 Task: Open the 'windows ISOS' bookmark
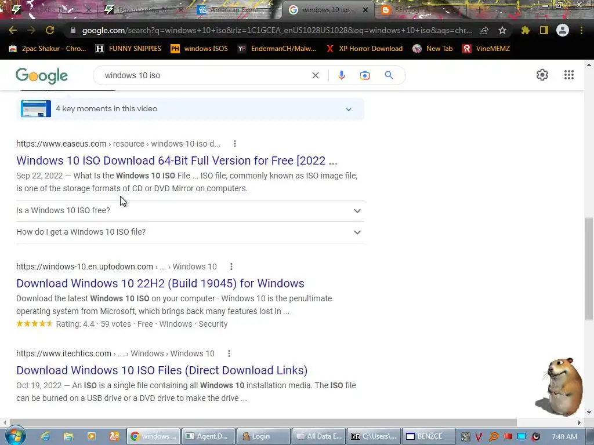pos(200,49)
